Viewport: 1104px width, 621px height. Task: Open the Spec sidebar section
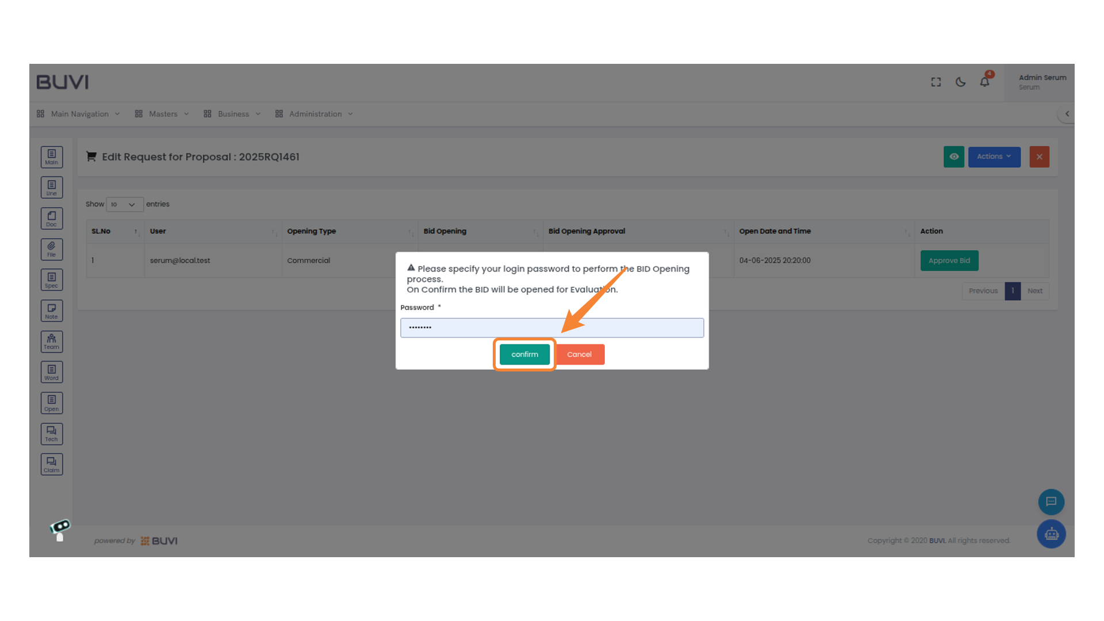pos(52,280)
